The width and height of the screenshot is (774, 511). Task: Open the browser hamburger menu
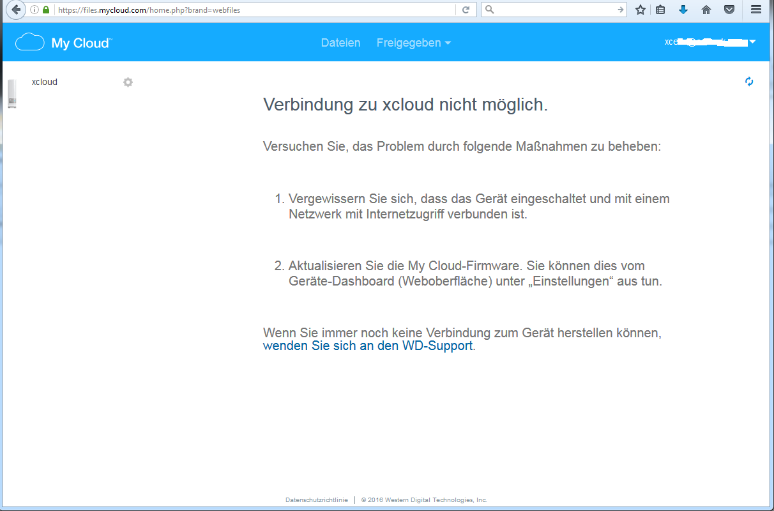pos(756,10)
